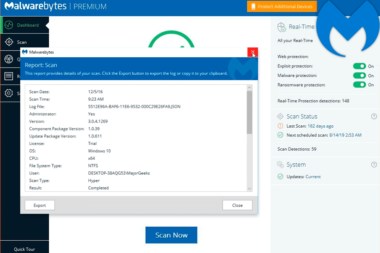Click the Scan Detections: 59 text
Image resolution: width=380 pixels, height=253 pixels.
[297, 149]
